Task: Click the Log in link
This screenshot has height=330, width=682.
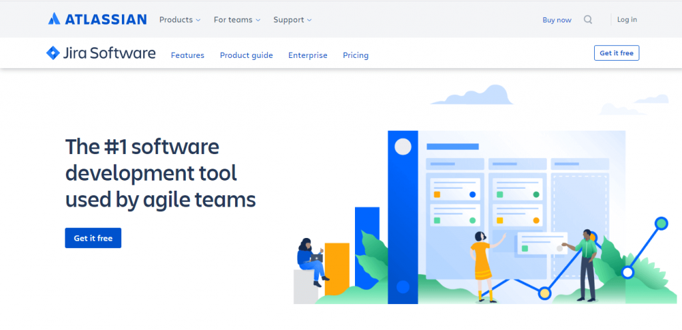Action: (627, 19)
